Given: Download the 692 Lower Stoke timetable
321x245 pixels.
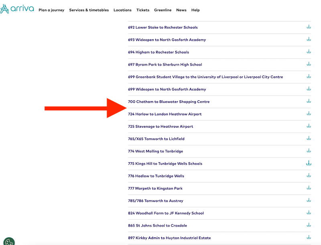Looking at the screenshot, I should click(309, 27).
